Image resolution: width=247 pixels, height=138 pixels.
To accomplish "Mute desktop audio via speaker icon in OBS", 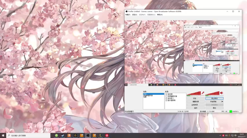I will [x=222, y=93].
